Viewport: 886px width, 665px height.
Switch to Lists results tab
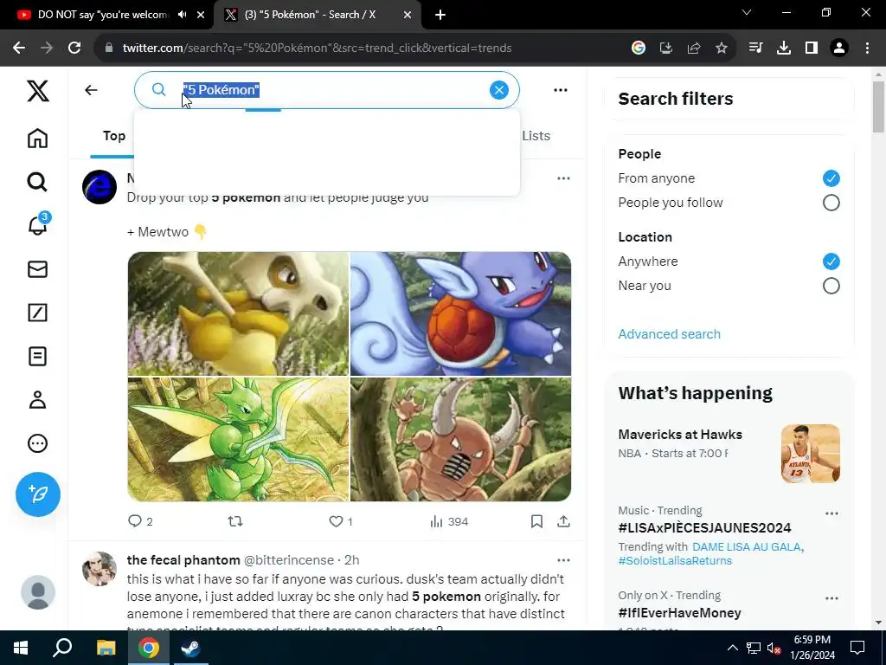click(x=536, y=136)
